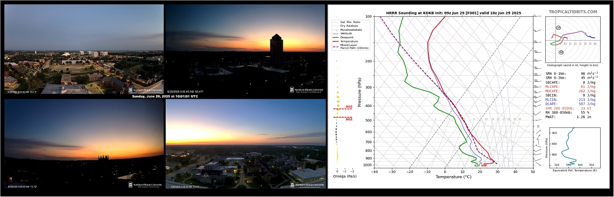Open the top-left daytime campus webcam image
Viewport: 614px width, 197px height.
(x=84, y=49)
